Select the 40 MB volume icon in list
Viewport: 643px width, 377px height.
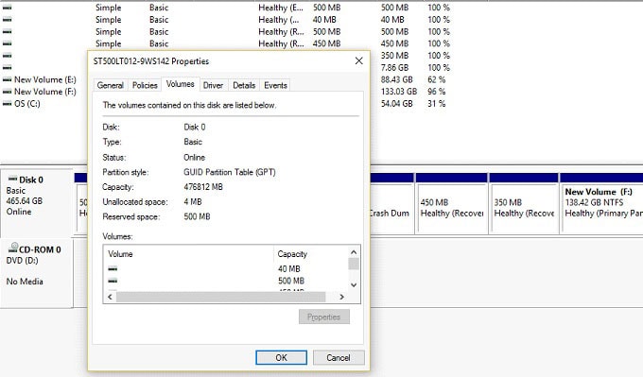pos(113,269)
